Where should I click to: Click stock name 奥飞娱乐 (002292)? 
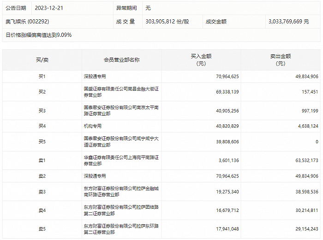click(27, 22)
